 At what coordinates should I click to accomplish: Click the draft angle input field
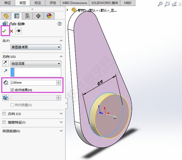(x=33, y=98)
